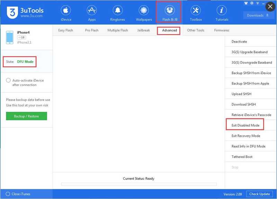Screen dimensions: 277x199
Task: Click the 3uTools shield logo
Action: (x=12, y=12)
